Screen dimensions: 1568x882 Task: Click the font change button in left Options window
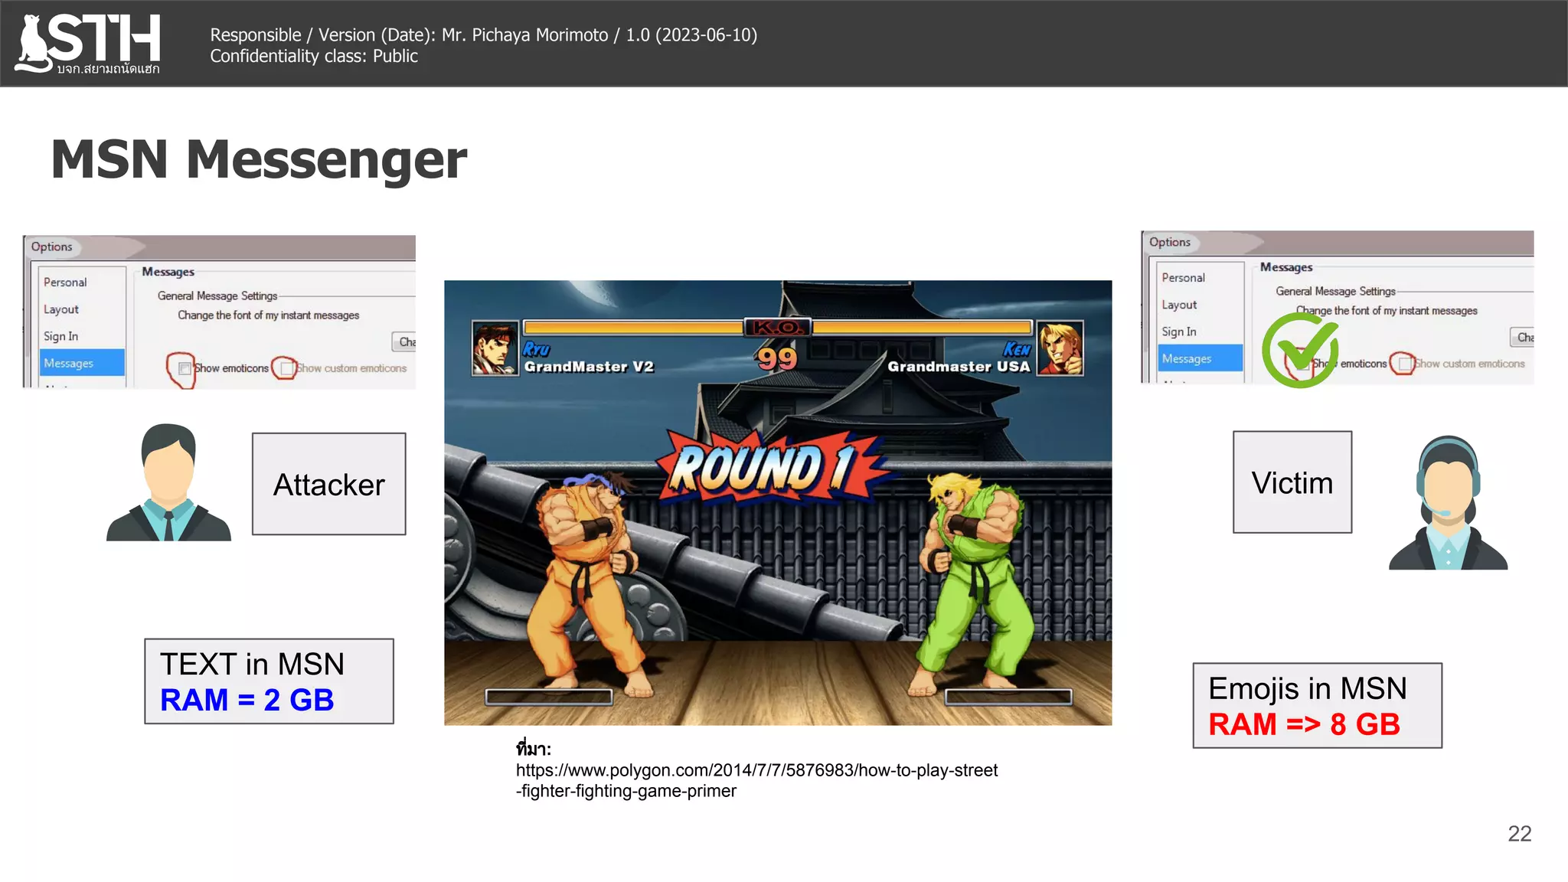click(404, 341)
